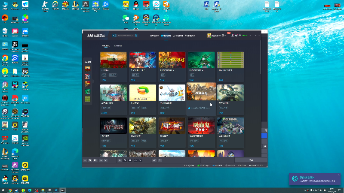The height and width of the screenshot is (193, 344).
Task: Switch to the first sub-tab above game grid
Action: point(105,46)
